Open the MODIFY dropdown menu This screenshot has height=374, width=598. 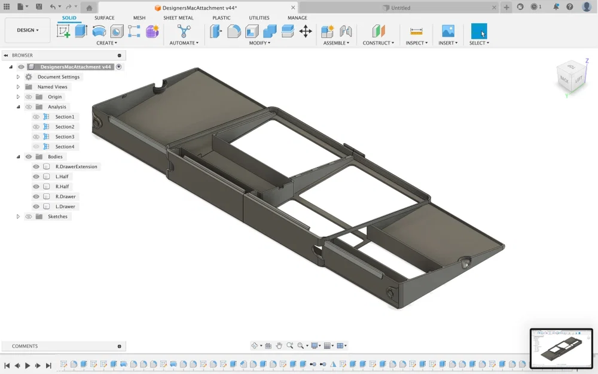(260, 43)
